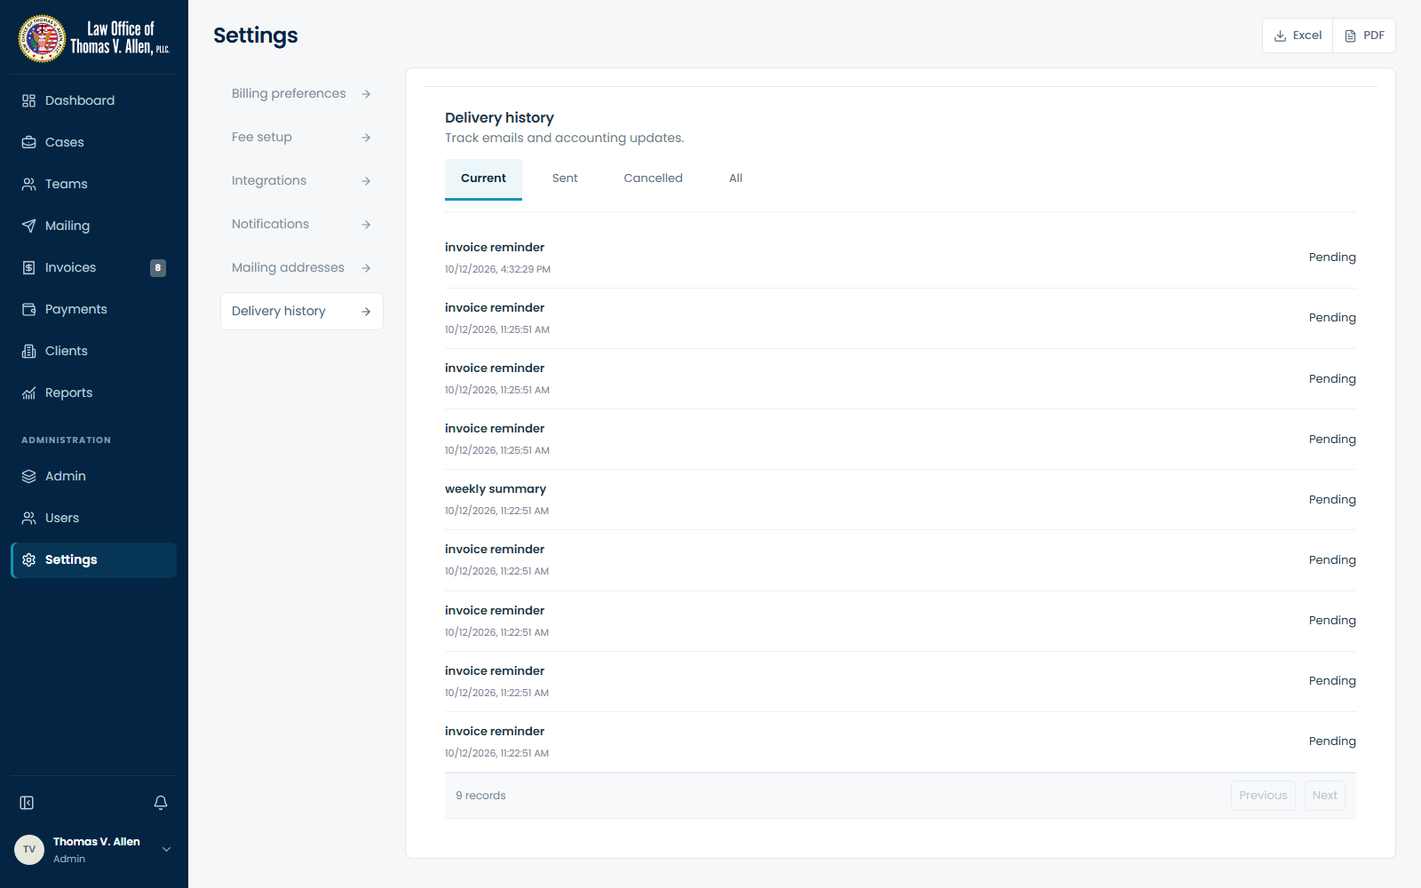
Task: Click the Invoices badge showing 8
Action: point(158,267)
